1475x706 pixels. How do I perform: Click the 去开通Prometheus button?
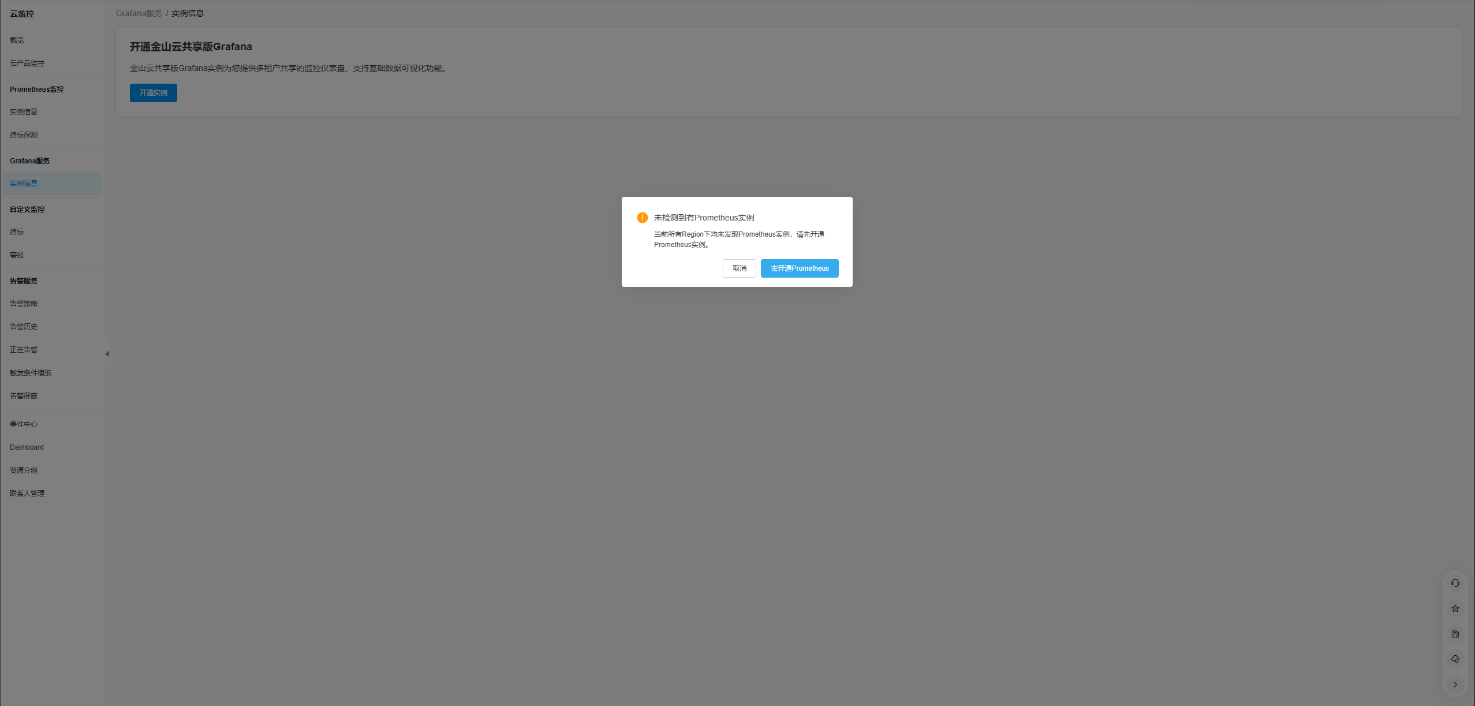(x=799, y=268)
